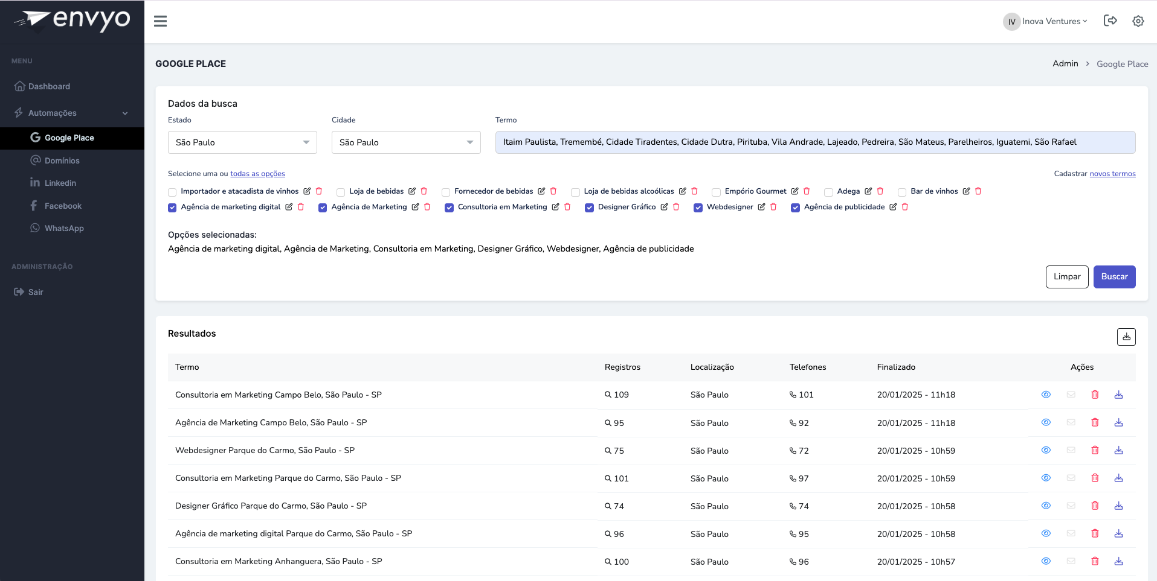Expand the Inova Ventures account menu

(x=1045, y=21)
